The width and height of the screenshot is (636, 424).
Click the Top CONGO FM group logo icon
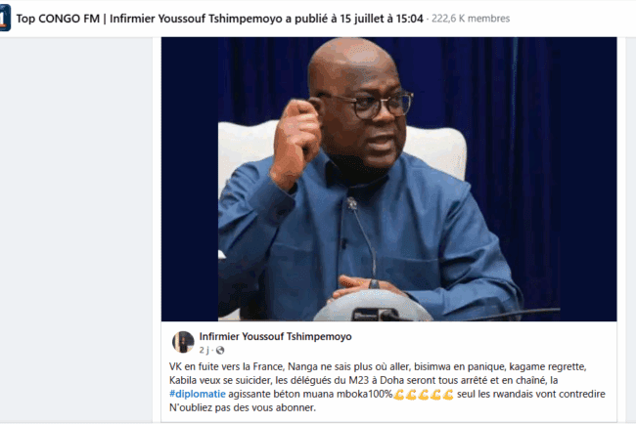tap(5, 19)
